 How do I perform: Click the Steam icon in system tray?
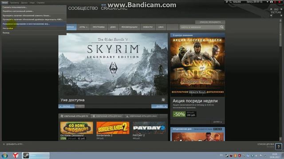click(x=227, y=155)
